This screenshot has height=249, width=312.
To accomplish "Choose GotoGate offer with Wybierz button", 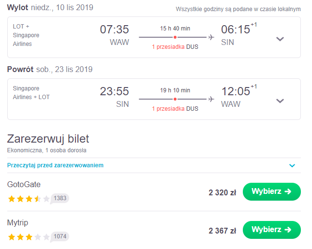I will tap(271, 191).
